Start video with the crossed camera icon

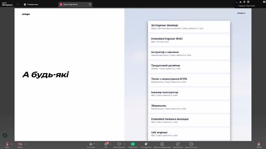click(20, 144)
